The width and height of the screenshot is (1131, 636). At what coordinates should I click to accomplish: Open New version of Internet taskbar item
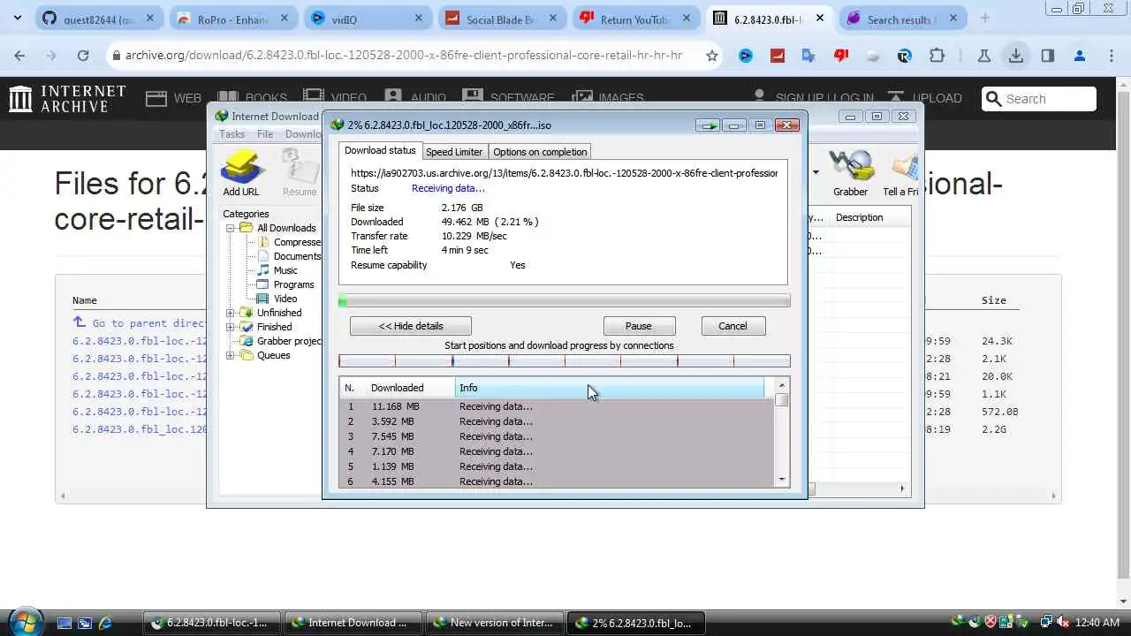[494, 623]
